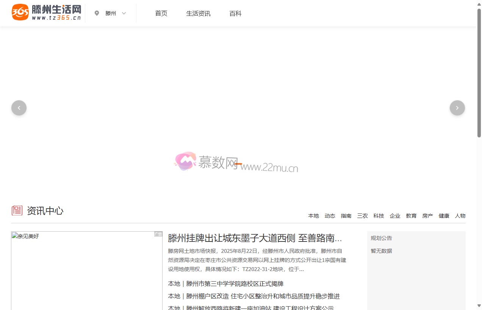Open the 首页 menu item

[161, 13]
